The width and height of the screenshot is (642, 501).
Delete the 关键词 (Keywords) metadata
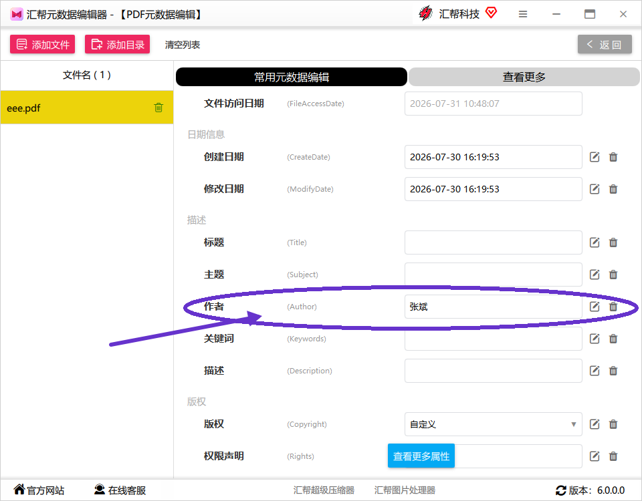pyautogui.click(x=613, y=339)
